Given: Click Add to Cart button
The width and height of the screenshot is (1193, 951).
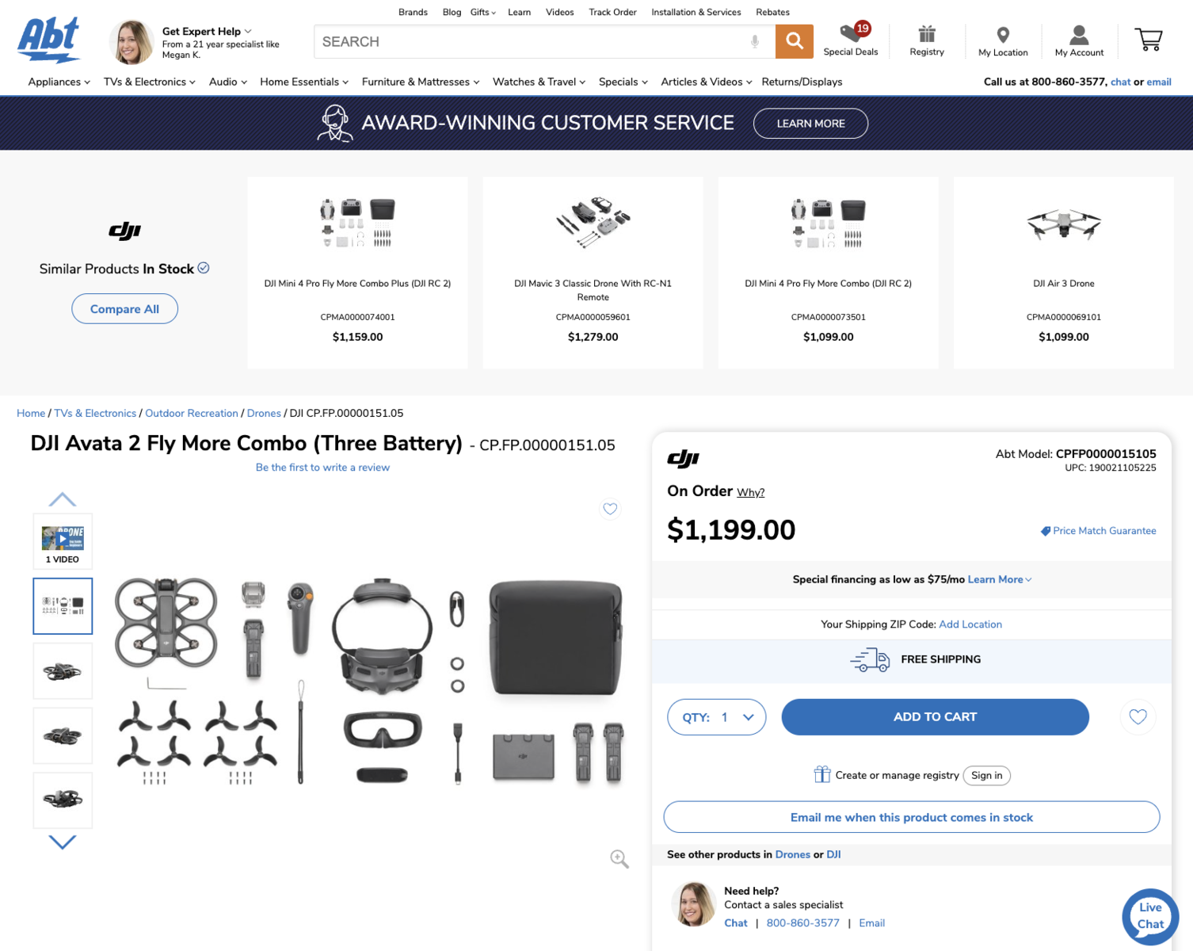Looking at the screenshot, I should (x=935, y=717).
